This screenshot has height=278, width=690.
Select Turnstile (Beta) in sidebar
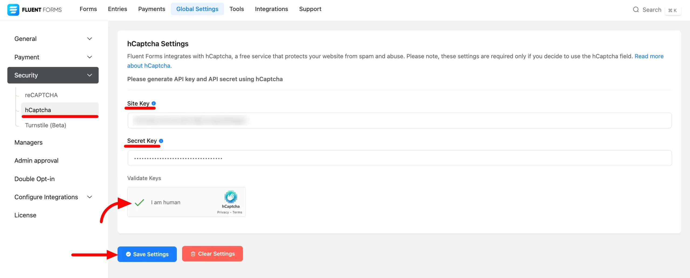tap(46, 125)
